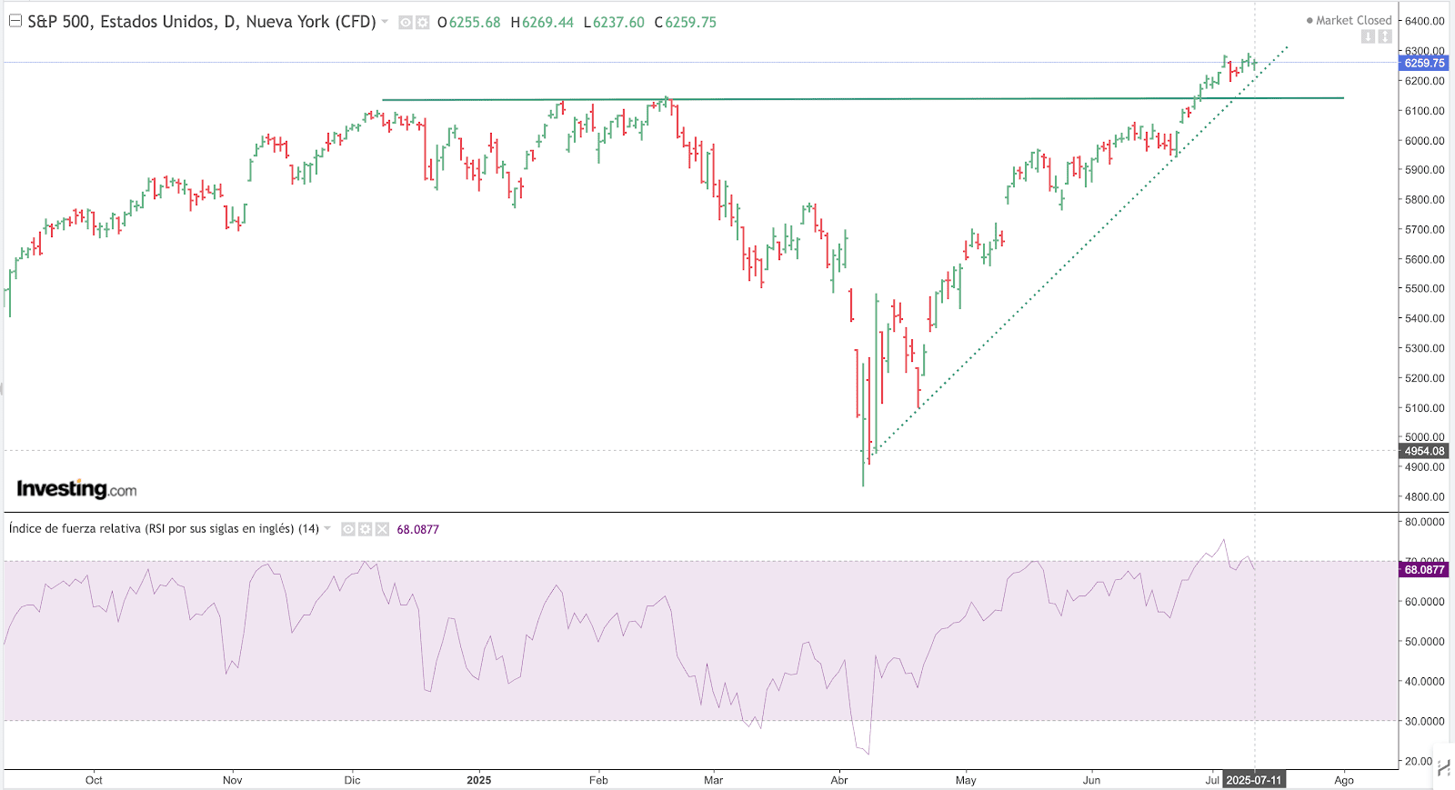Click the 4800.00 price scale label
This screenshot has width=1455, height=790.
coord(1424,497)
